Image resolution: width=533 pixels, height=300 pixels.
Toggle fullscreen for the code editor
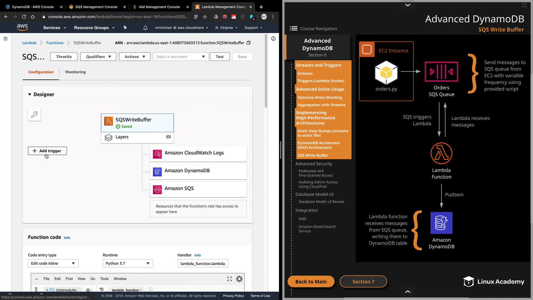pyautogui.click(x=229, y=279)
